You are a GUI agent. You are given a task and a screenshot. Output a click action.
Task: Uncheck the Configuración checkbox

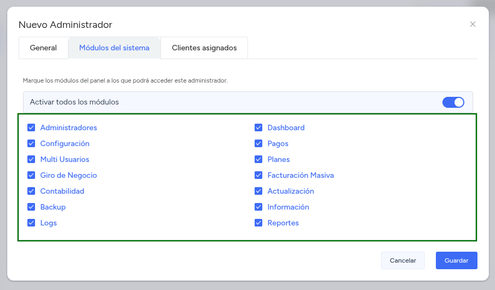pyautogui.click(x=31, y=143)
